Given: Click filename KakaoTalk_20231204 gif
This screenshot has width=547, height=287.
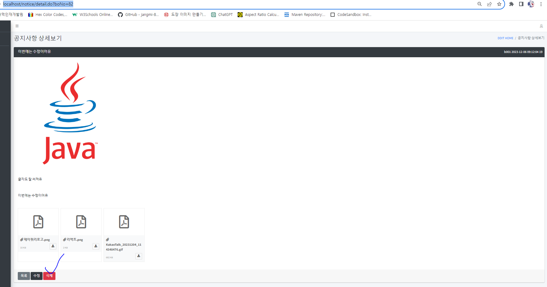Looking at the screenshot, I should pyautogui.click(x=124, y=247).
